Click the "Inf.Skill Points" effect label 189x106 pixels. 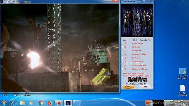point(137,62)
